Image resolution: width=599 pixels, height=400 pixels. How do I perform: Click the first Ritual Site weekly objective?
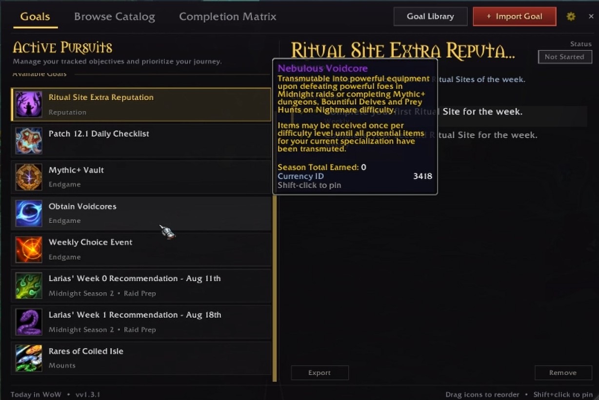(439, 116)
